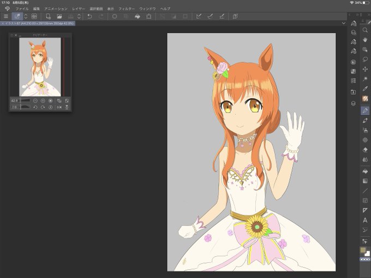Expand the up-down arrows beside highlighted button

point(26,16)
